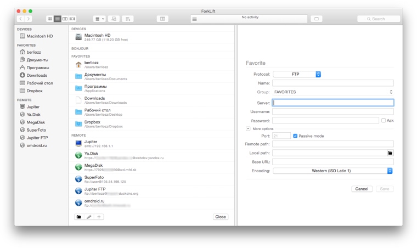The image size is (417, 248).
Task: Click the Remote path input field
Action: pos(333,144)
